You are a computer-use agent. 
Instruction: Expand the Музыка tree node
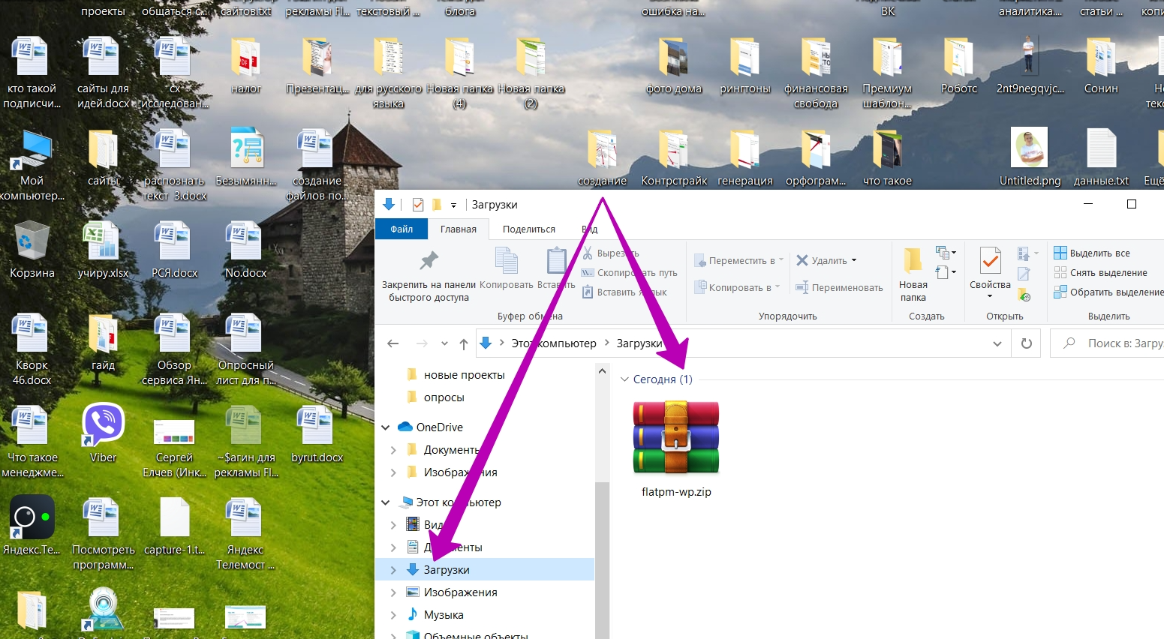[393, 615]
